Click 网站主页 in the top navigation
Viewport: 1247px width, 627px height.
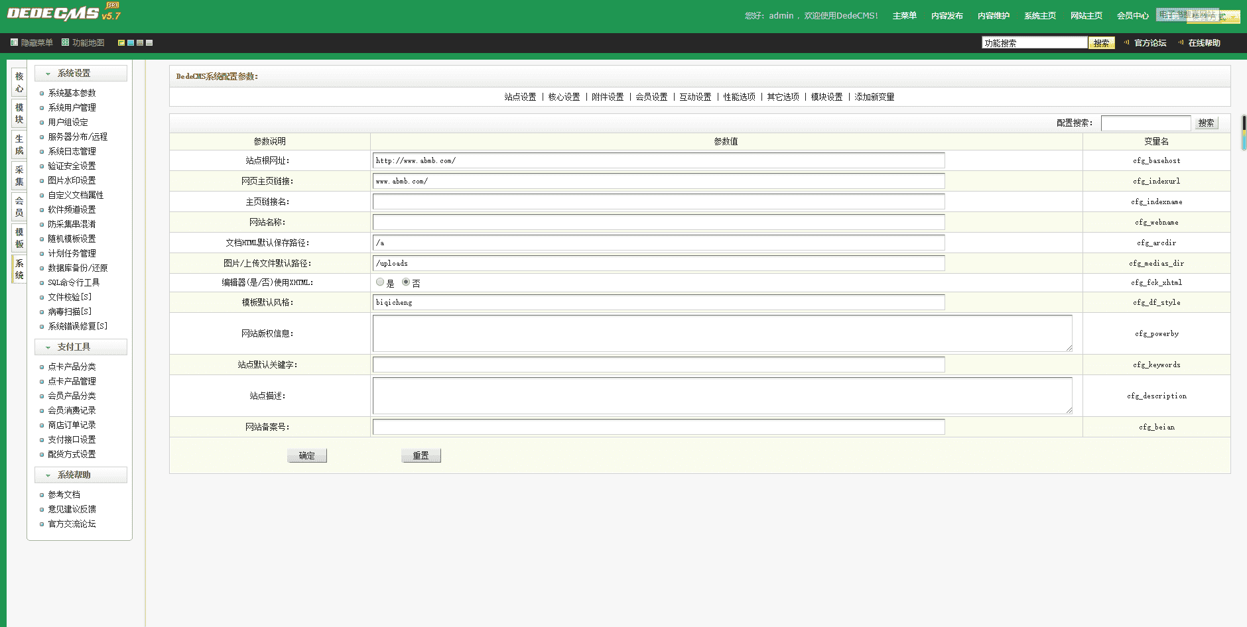tap(1086, 16)
